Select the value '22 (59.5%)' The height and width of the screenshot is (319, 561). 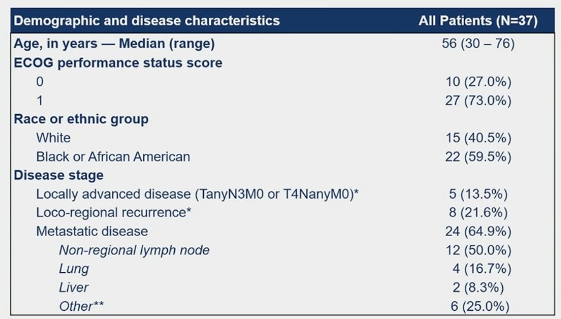click(x=478, y=156)
